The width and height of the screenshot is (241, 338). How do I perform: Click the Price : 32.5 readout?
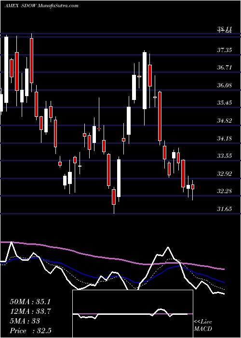point(30,331)
